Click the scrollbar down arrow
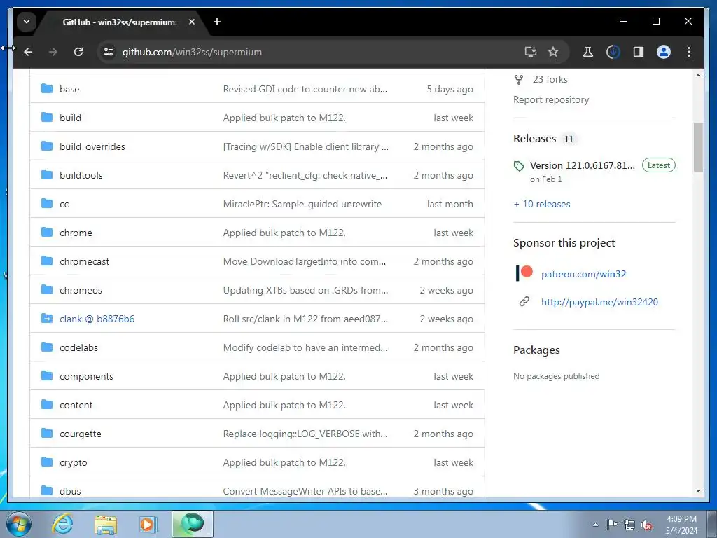Screen dimensions: 717x538 tap(698, 491)
